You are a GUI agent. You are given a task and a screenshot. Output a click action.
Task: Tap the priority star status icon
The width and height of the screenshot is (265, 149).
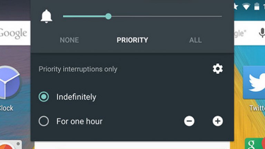tap(236, 6)
